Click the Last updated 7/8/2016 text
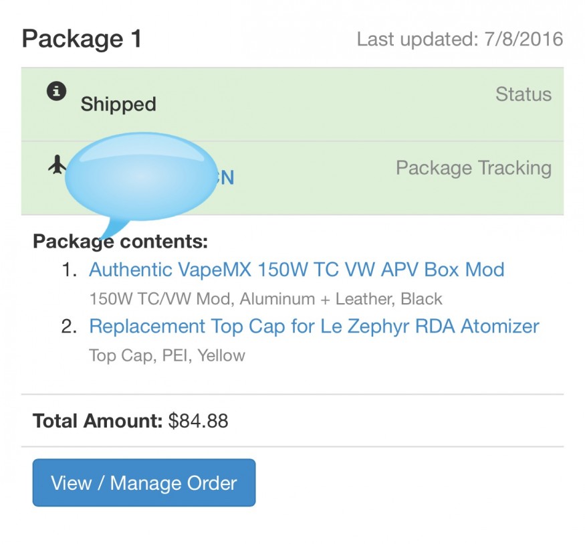Screen dimensions: 585x544 [x=459, y=39]
